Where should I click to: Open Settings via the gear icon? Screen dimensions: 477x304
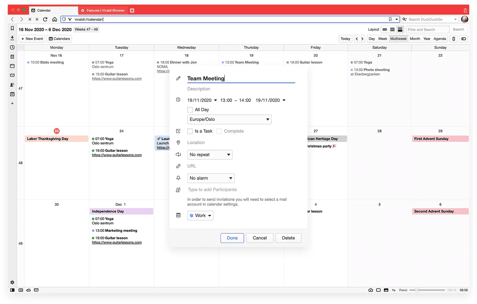12,282
